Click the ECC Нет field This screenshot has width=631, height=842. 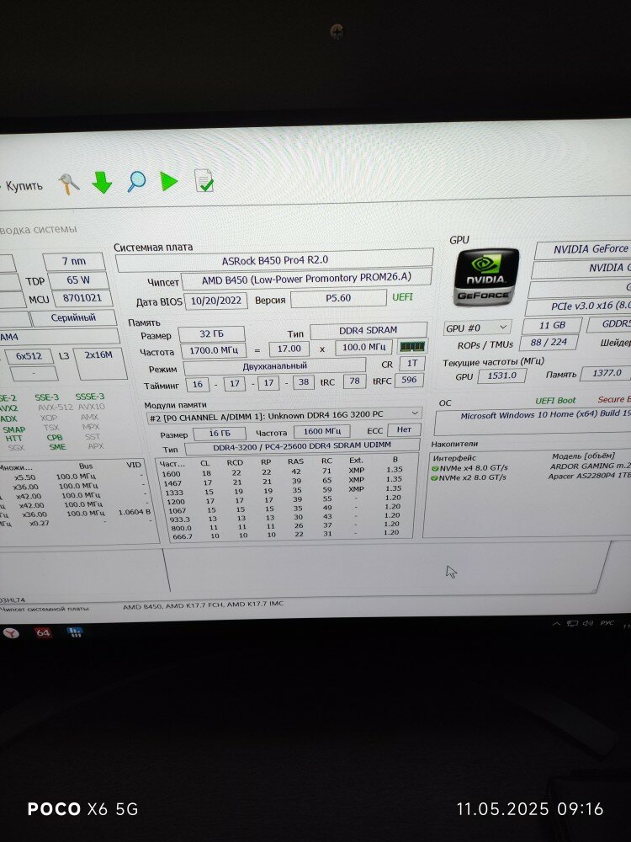(x=404, y=429)
